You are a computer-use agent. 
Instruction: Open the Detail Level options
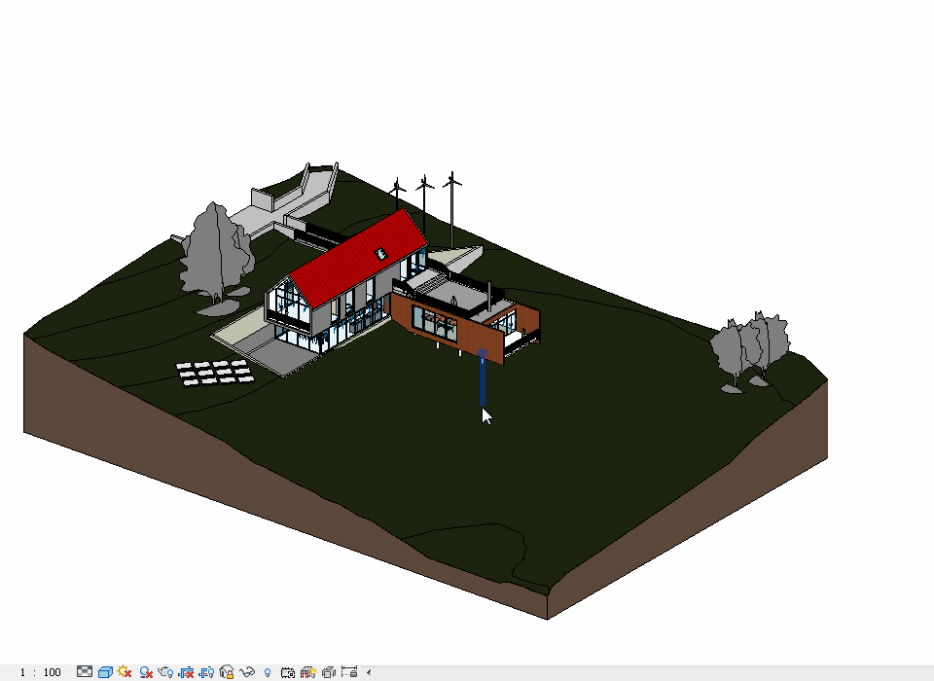[85, 672]
